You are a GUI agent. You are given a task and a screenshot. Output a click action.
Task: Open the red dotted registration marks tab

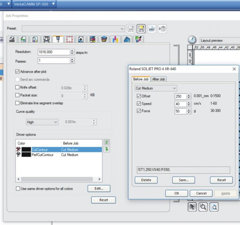(69, 40)
